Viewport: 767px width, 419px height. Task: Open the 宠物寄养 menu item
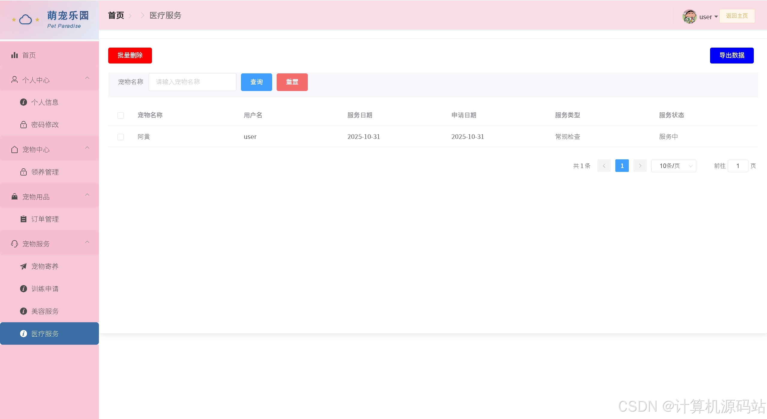click(49, 266)
